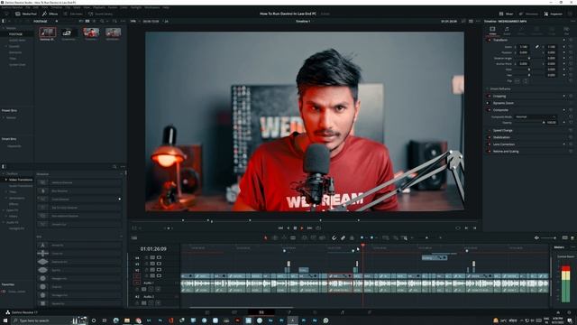Open the Sound Library panel
577x325 pixels.
pyautogui.click(x=100, y=14)
